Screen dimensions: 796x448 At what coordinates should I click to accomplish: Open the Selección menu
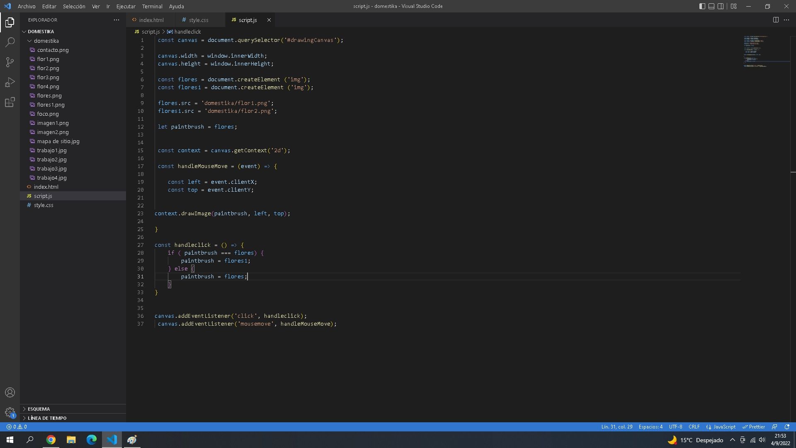click(x=74, y=6)
